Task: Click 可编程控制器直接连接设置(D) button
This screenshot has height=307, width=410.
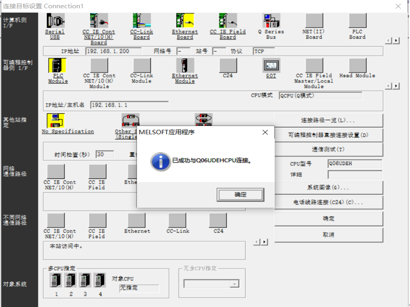Action: pyautogui.click(x=329, y=135)
